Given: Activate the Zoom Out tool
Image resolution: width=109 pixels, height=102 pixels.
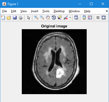Looking at the screenshot, I should coord(42,18).
